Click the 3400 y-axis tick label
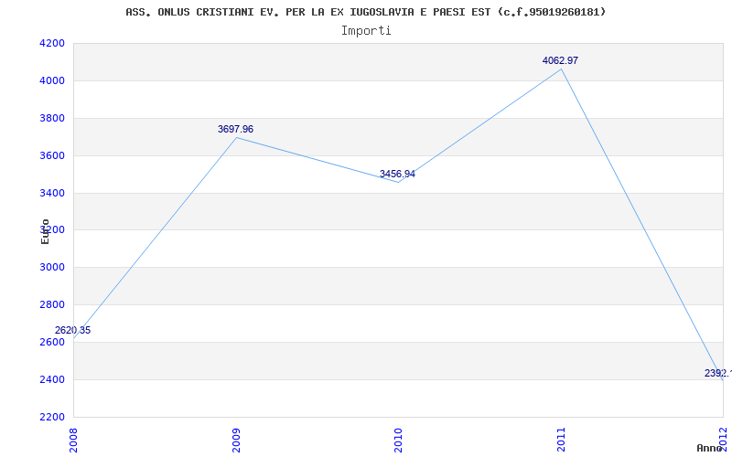Image resolution: width=732 pixels, height=457 pixels. click(x=51, y=193)
